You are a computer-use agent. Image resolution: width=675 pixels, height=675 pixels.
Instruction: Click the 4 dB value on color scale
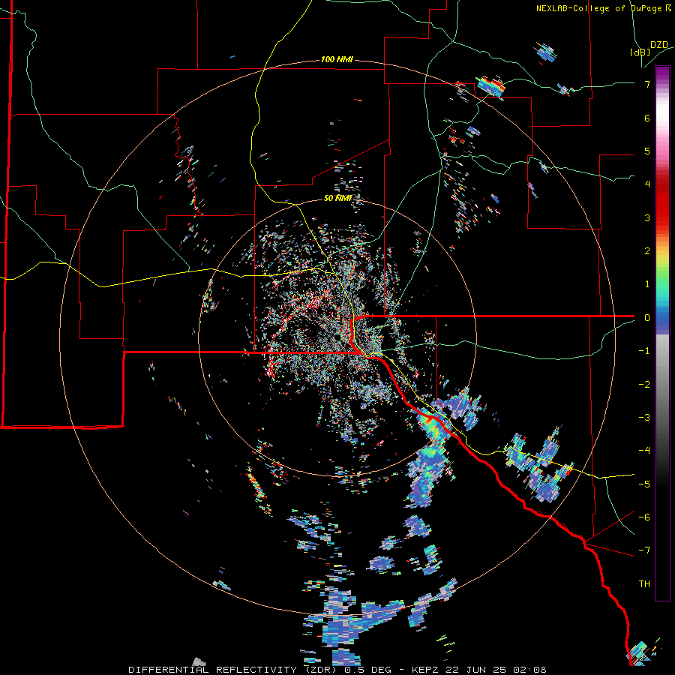coord(647,184)
